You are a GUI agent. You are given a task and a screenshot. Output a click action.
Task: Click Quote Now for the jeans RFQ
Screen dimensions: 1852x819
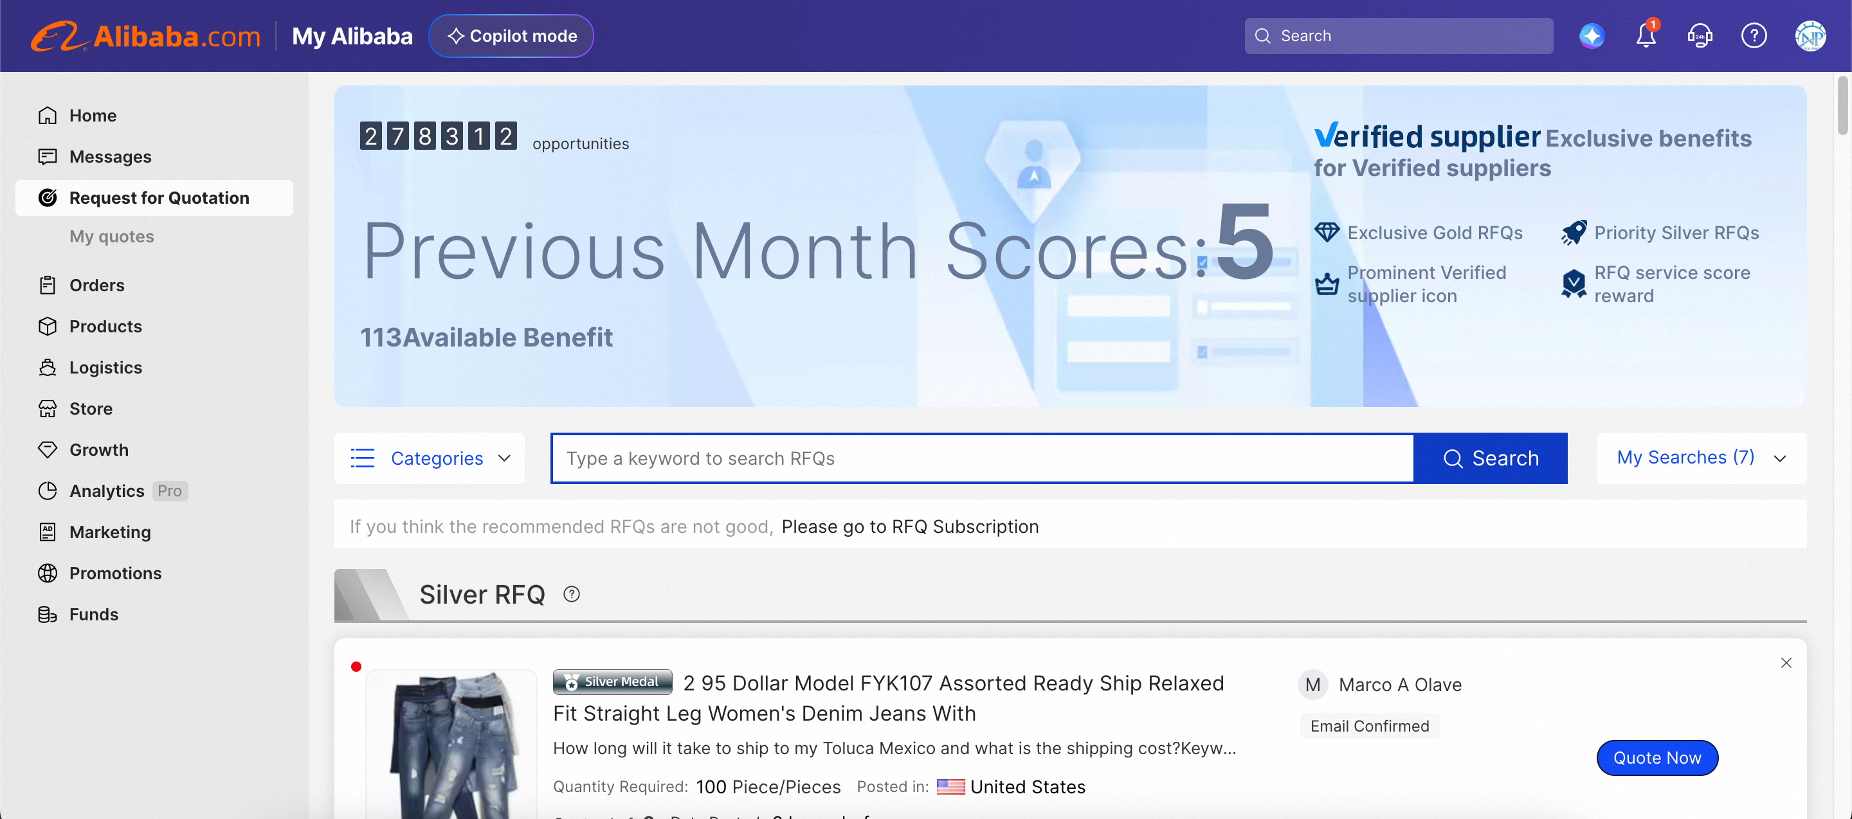(x=1657, y=758)
